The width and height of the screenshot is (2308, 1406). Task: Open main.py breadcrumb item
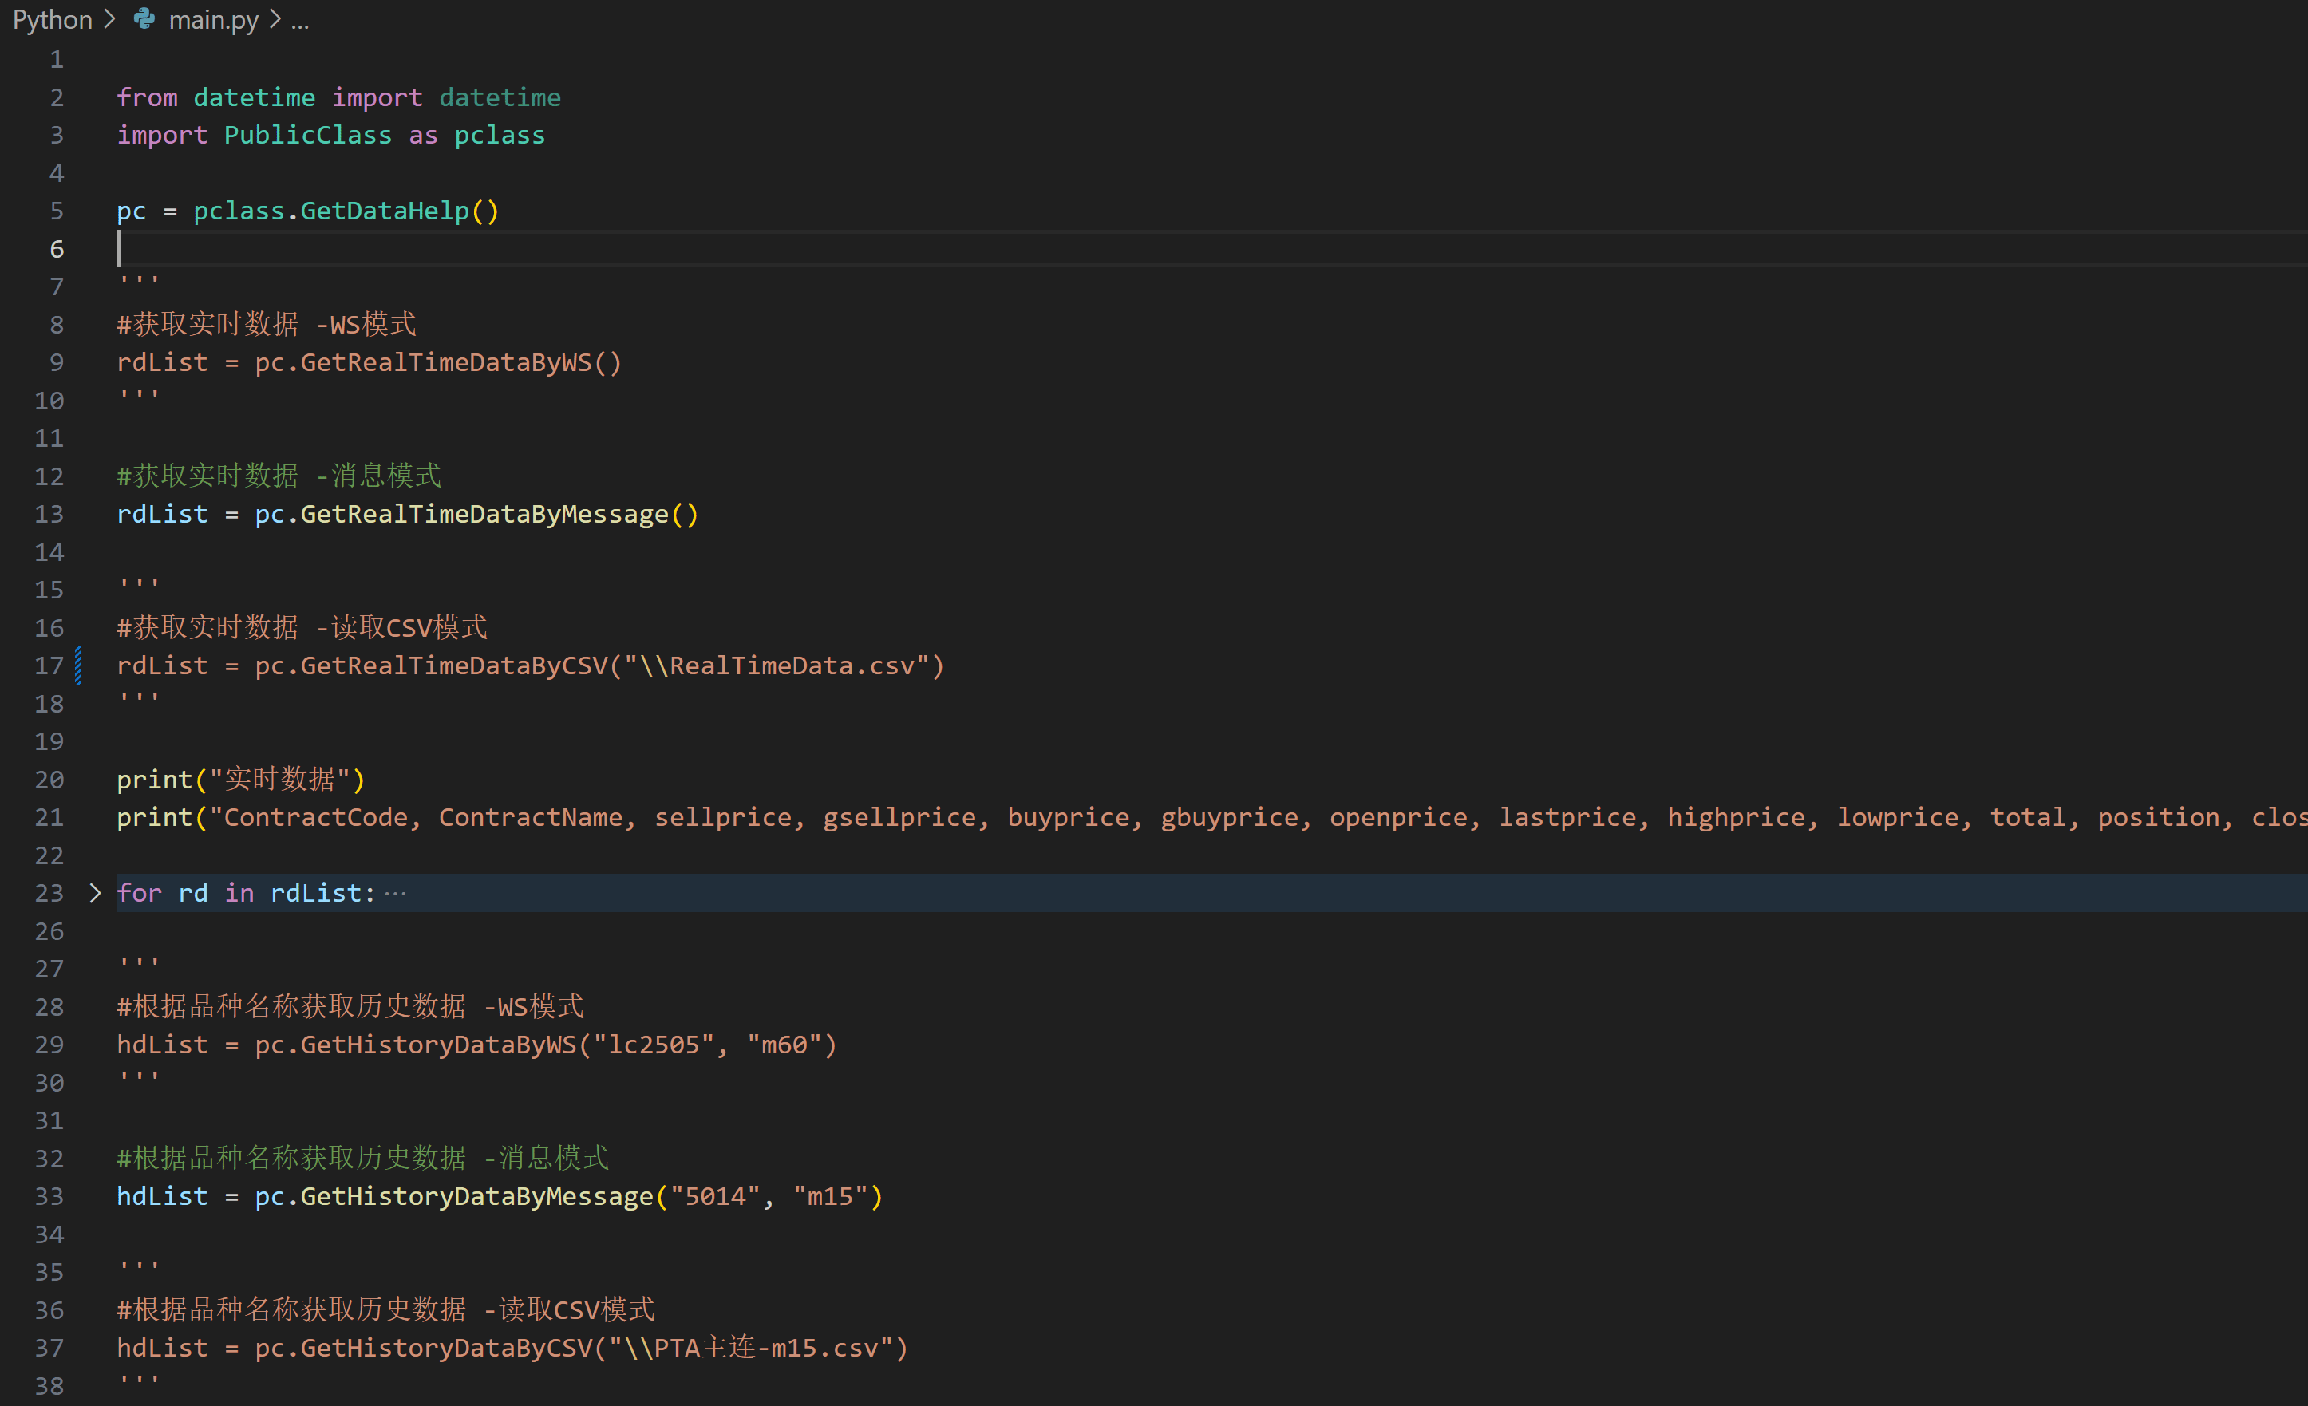pyautogui.click(x=212, y=18)
